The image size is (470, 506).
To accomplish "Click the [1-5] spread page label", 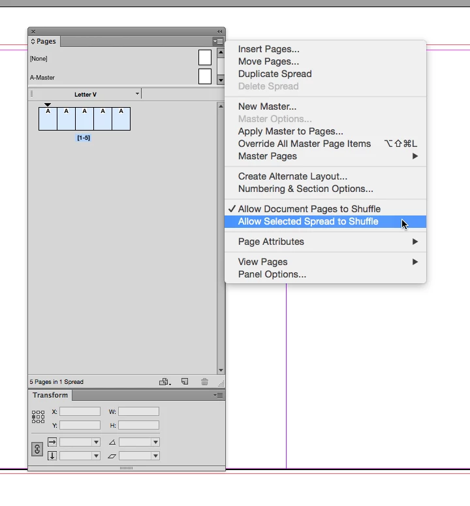I will tap(84, 138).
